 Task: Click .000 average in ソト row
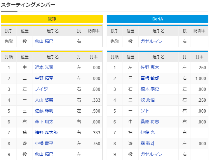pos(202,111)
